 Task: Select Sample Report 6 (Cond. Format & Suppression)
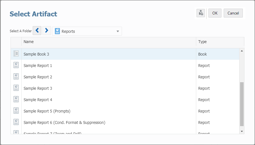tap(64, 122)
